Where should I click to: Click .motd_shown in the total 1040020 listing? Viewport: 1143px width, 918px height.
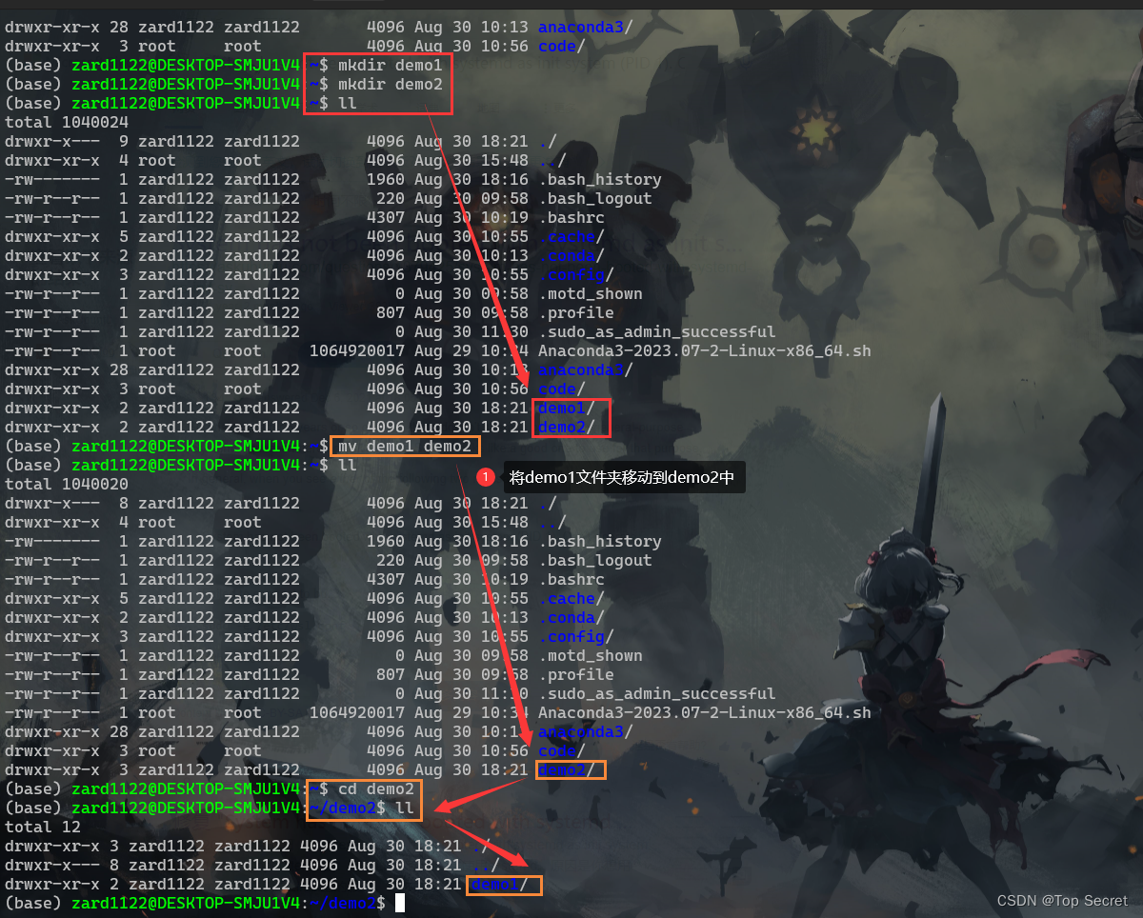(591, 655)
